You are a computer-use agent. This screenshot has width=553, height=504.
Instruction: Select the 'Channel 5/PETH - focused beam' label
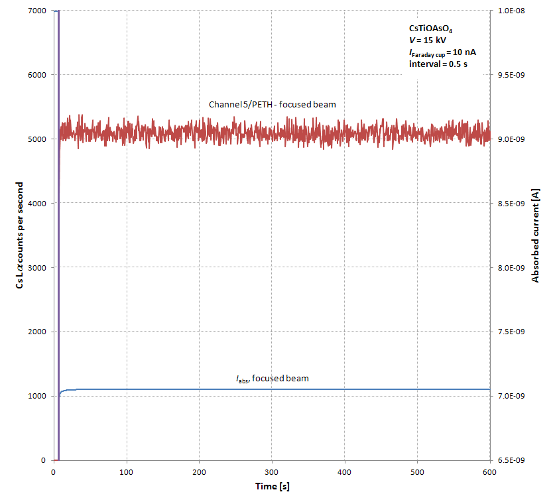[x=273, y=105]
